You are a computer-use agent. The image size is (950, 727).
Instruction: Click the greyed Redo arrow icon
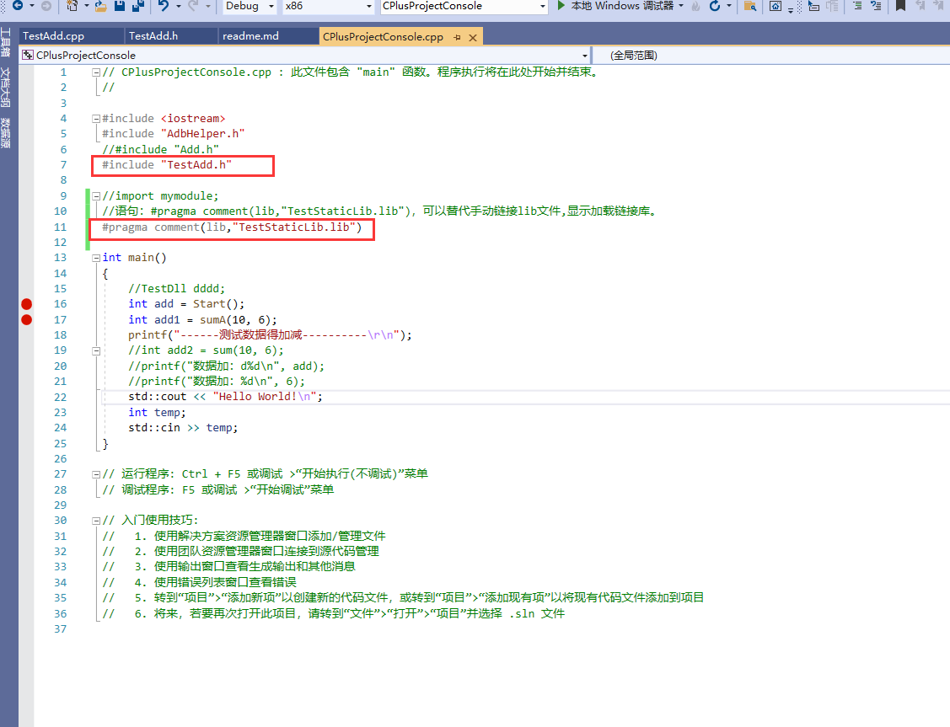(193, 5)
